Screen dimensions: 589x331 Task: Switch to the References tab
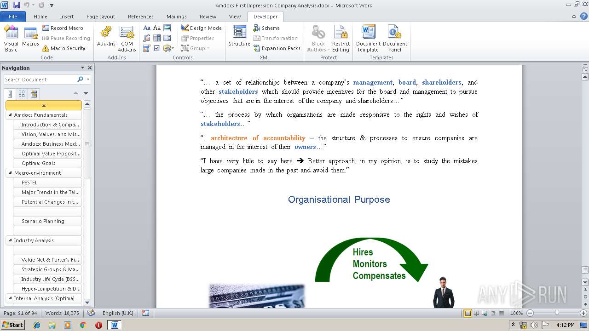[141, 17]
